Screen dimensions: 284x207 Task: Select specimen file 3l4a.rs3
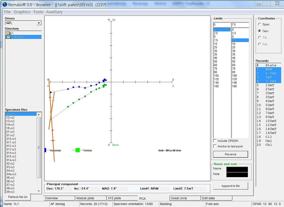[11, 174]
